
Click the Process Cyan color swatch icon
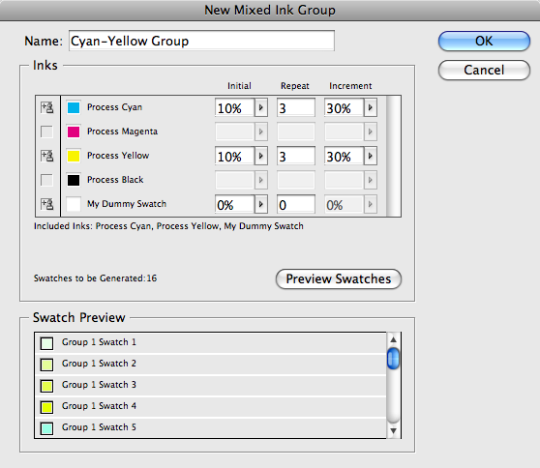coord(74,107)
